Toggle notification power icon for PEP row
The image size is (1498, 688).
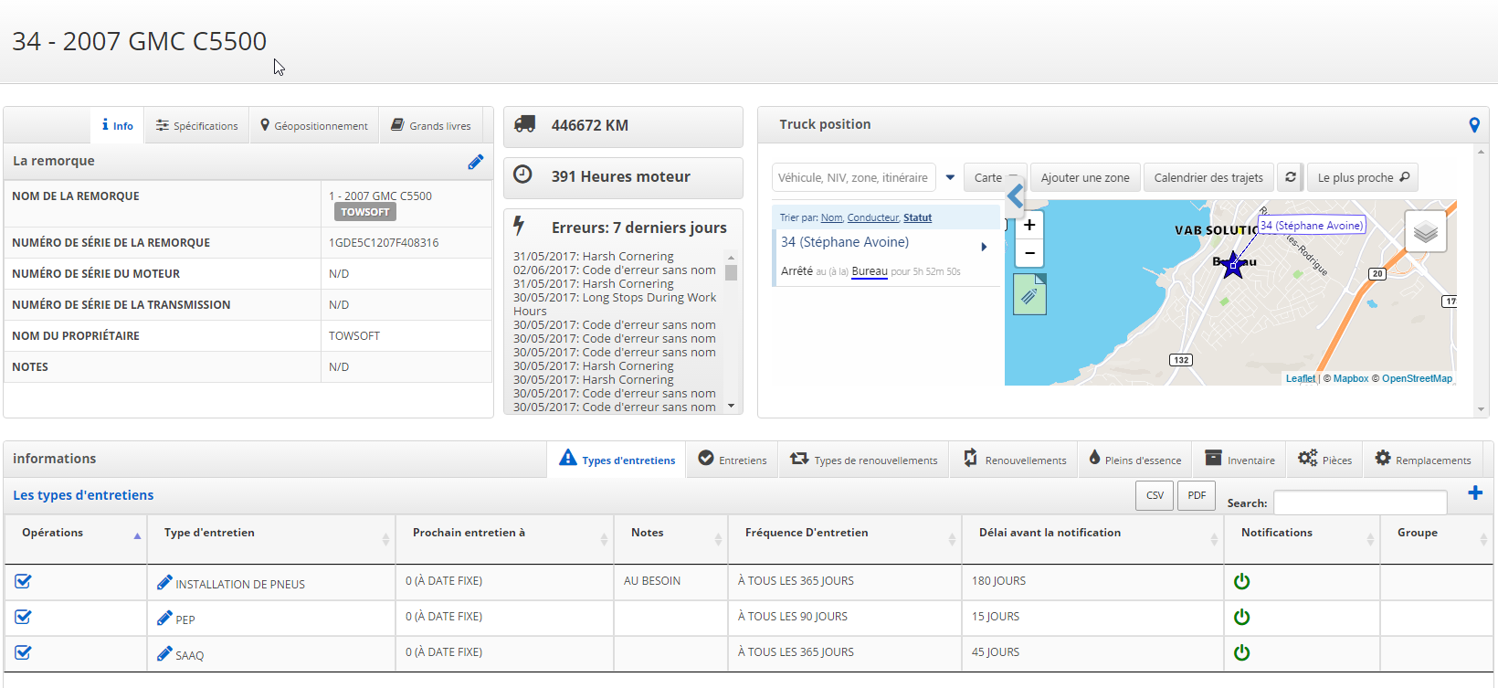coord(1241,617)
